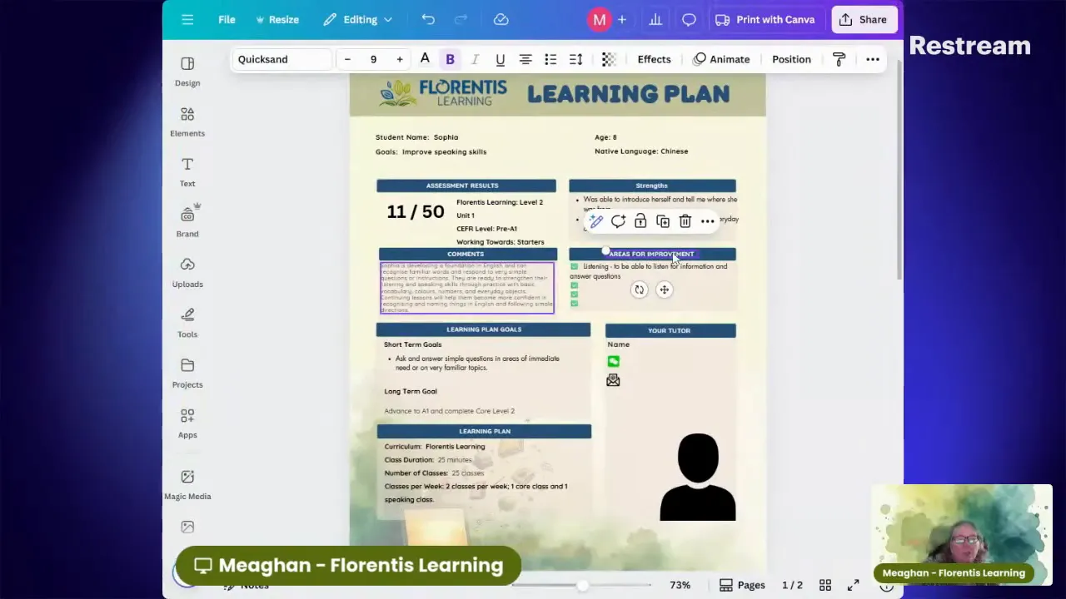Click the Animate button
Screen dimensions: 1066x599
(x=721, y=59)
